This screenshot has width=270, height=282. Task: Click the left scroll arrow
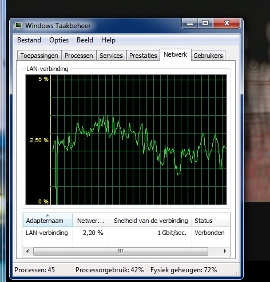27,251
